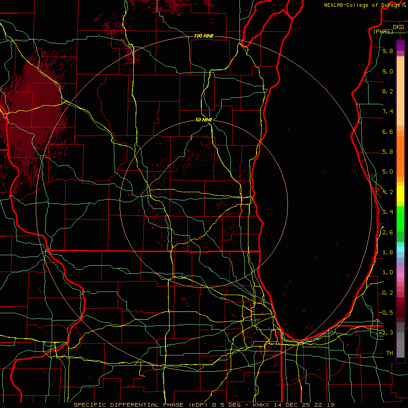Click the 9.0 scale value

[x=388, y=71]
